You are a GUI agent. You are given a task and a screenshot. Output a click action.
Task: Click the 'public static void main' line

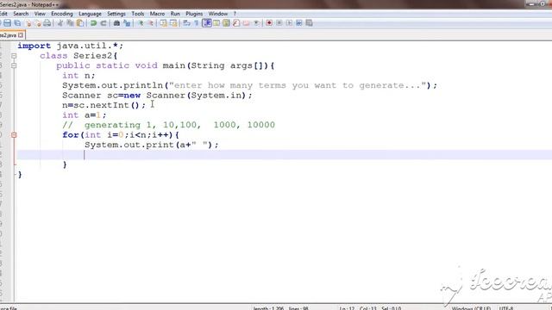click(165, 65)
